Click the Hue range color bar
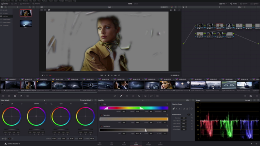Image resolution: width=260 pixels, height=146 pixels. (134, 108)
